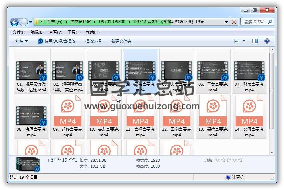
Task: Select video thumbnail 03、命宫要诀
Action: click(104, 71)
